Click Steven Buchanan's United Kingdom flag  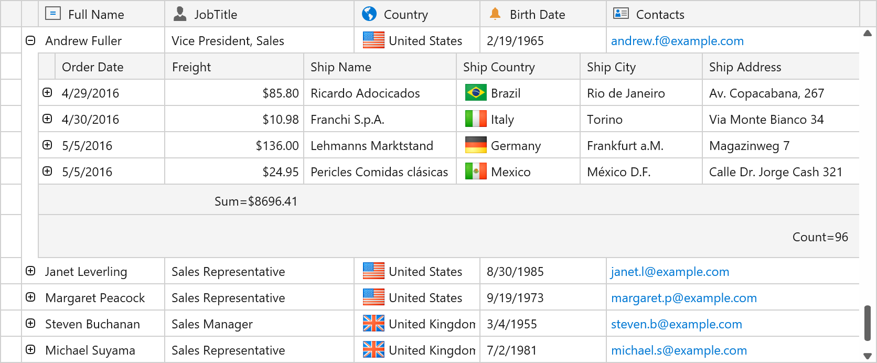click(x=373, y=324)
